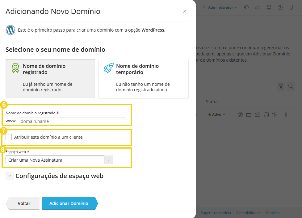Open databases using the database icon

click(266, 115)
